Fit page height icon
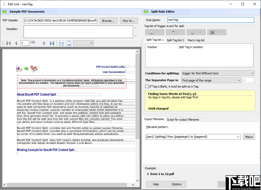Screen dimensions: 261x190 (x=69, y=43)
